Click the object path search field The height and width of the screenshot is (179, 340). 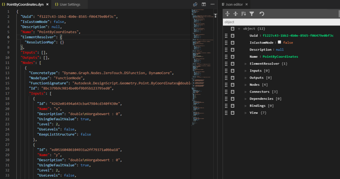click(281, 22)
